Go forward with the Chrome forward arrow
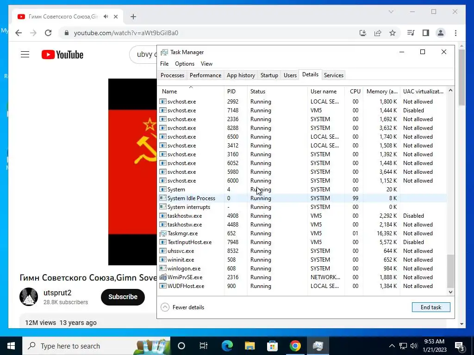The width and height of the screenshot is (474, 355). pos(33,33)
